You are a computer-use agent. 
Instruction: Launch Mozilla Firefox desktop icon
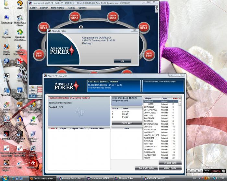click(x=6, y=49)
